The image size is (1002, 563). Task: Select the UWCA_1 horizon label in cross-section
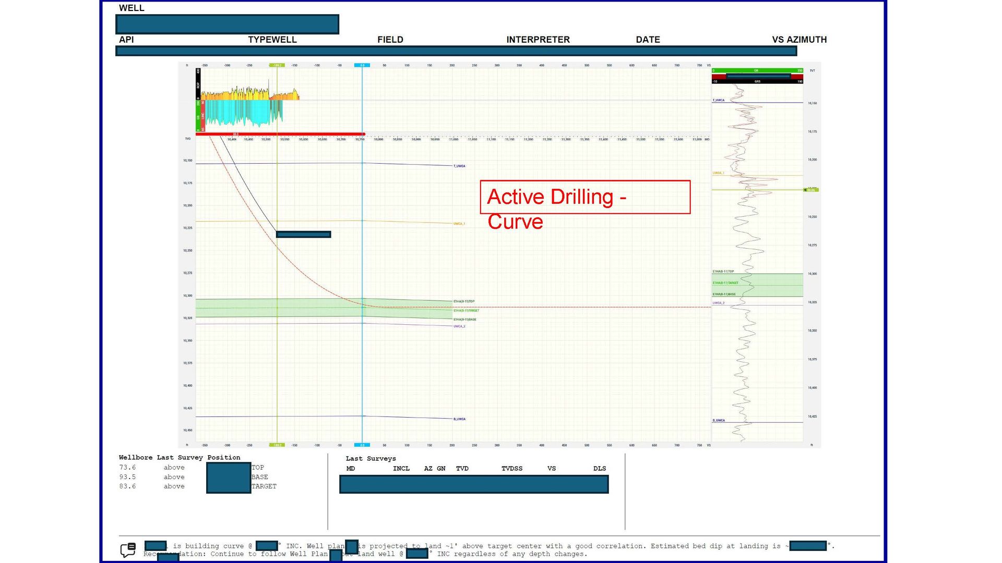459,224
